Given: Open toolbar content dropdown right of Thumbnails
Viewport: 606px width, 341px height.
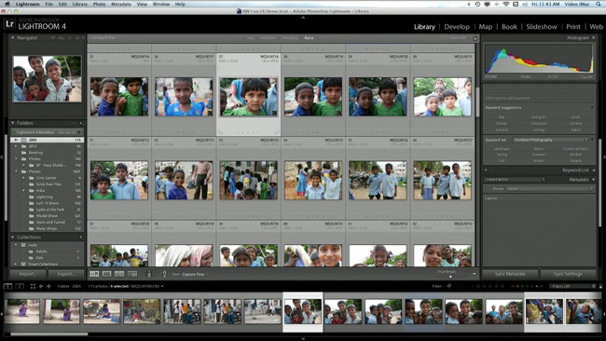Looking at the screenshot, I should click(x=475, y=274).
